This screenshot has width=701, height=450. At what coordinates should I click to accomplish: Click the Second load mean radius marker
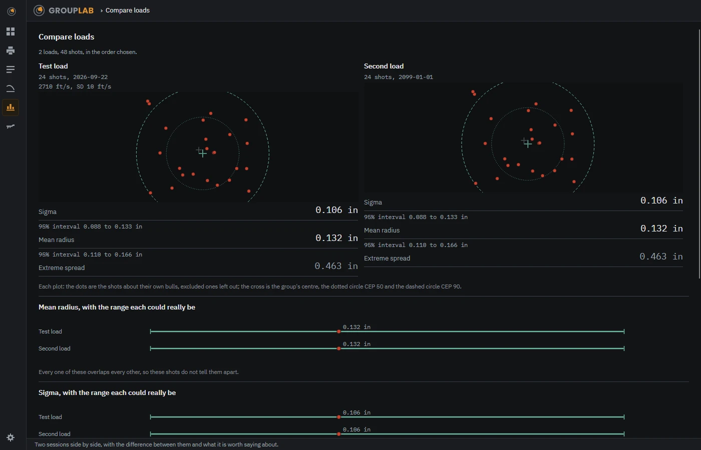[x=339, y=348]
